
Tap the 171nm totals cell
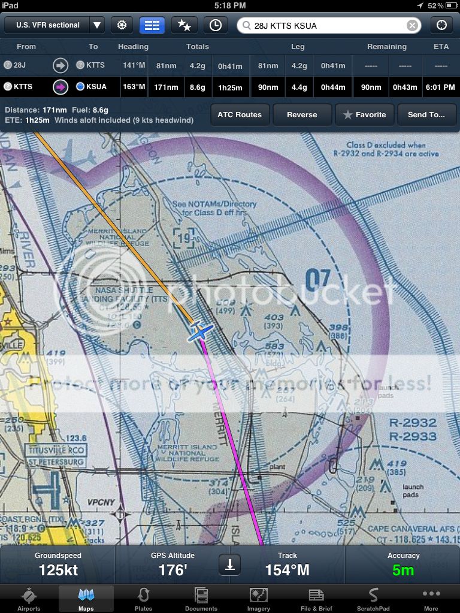[x=166, y=87]
